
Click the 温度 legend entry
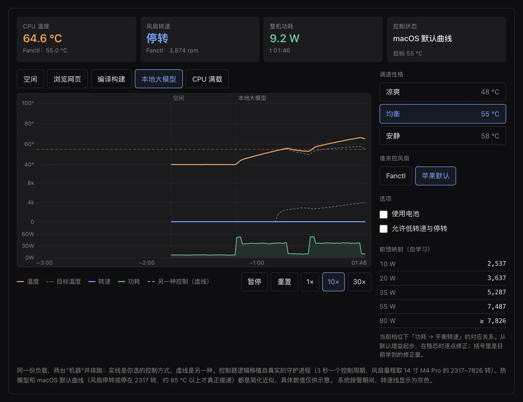coord(28,282)
